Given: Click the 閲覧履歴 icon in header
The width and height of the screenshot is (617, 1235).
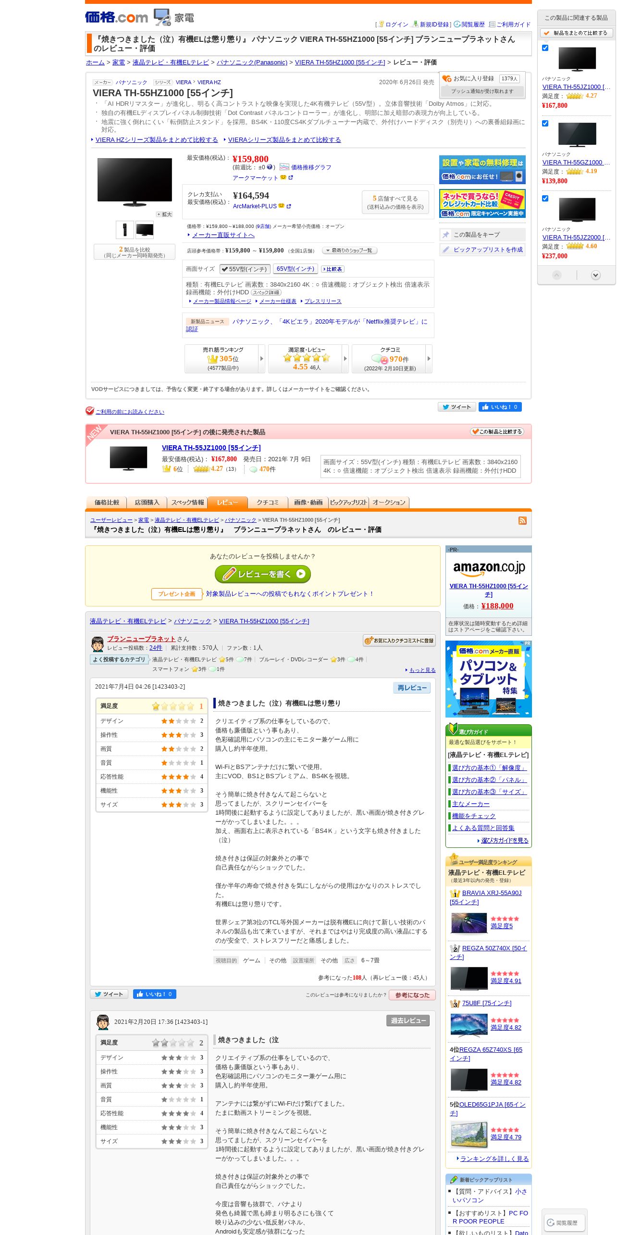Looking at the screenshot, I should pyautogui.click(x=457, y=24).
